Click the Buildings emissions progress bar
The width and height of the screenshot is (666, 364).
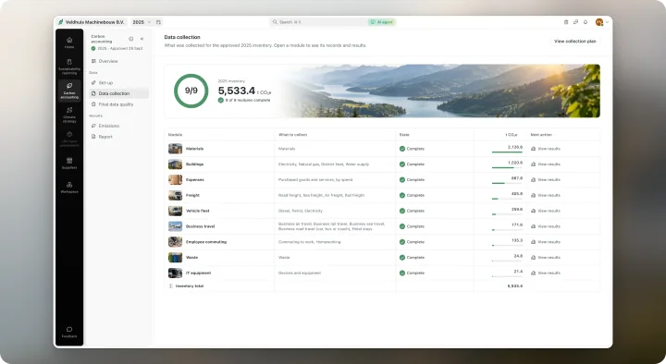coord(507,167)
